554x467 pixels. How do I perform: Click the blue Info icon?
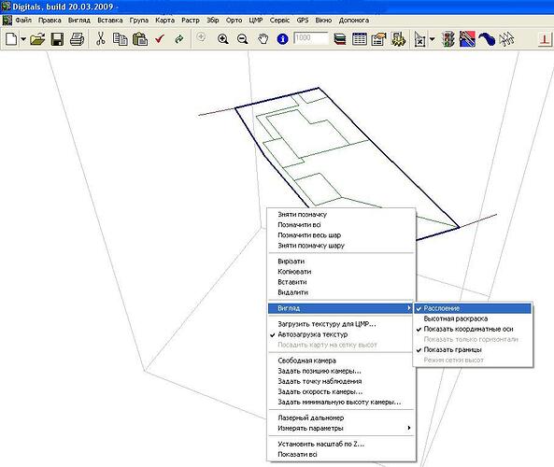282,39
